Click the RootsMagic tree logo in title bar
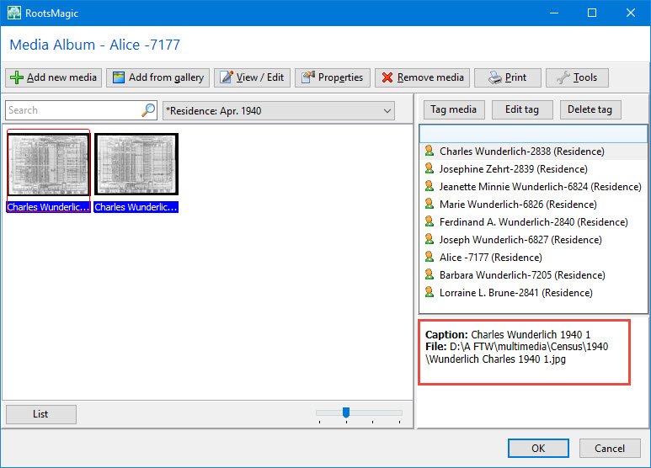Screen dimensions: 651x468 [14, 13]
